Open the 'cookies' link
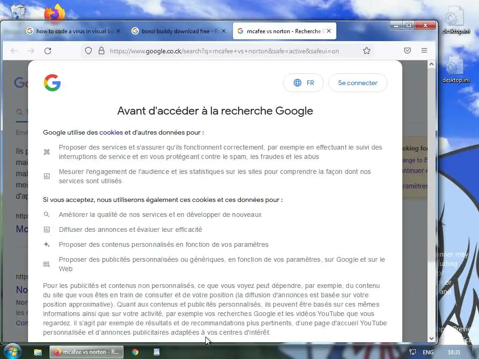 [111, 132]
